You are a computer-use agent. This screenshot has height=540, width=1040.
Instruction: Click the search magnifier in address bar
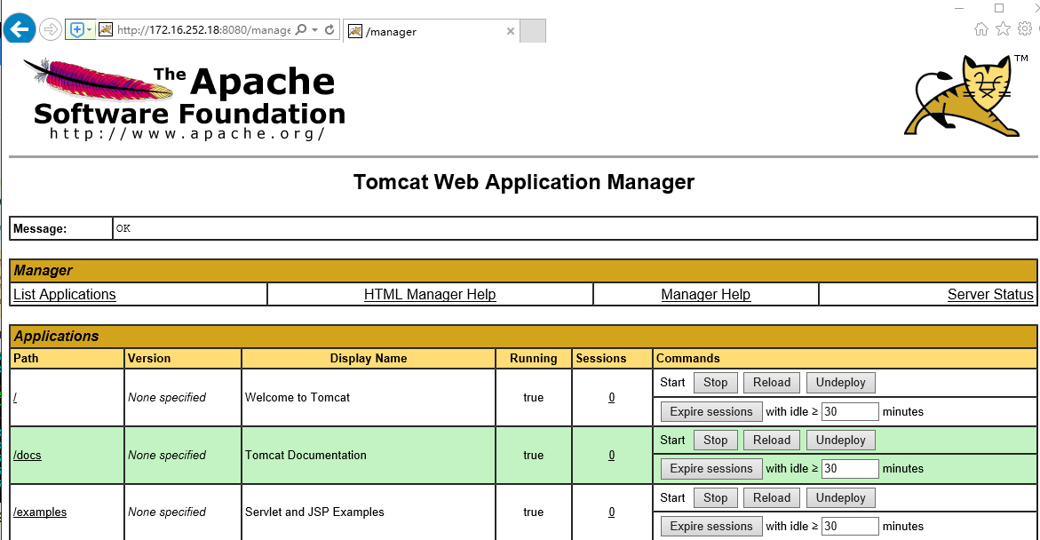[300, 30]
